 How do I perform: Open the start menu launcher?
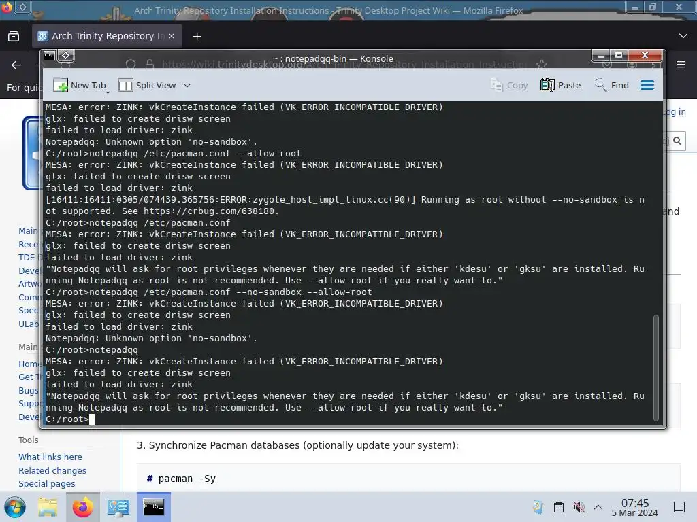15,507
